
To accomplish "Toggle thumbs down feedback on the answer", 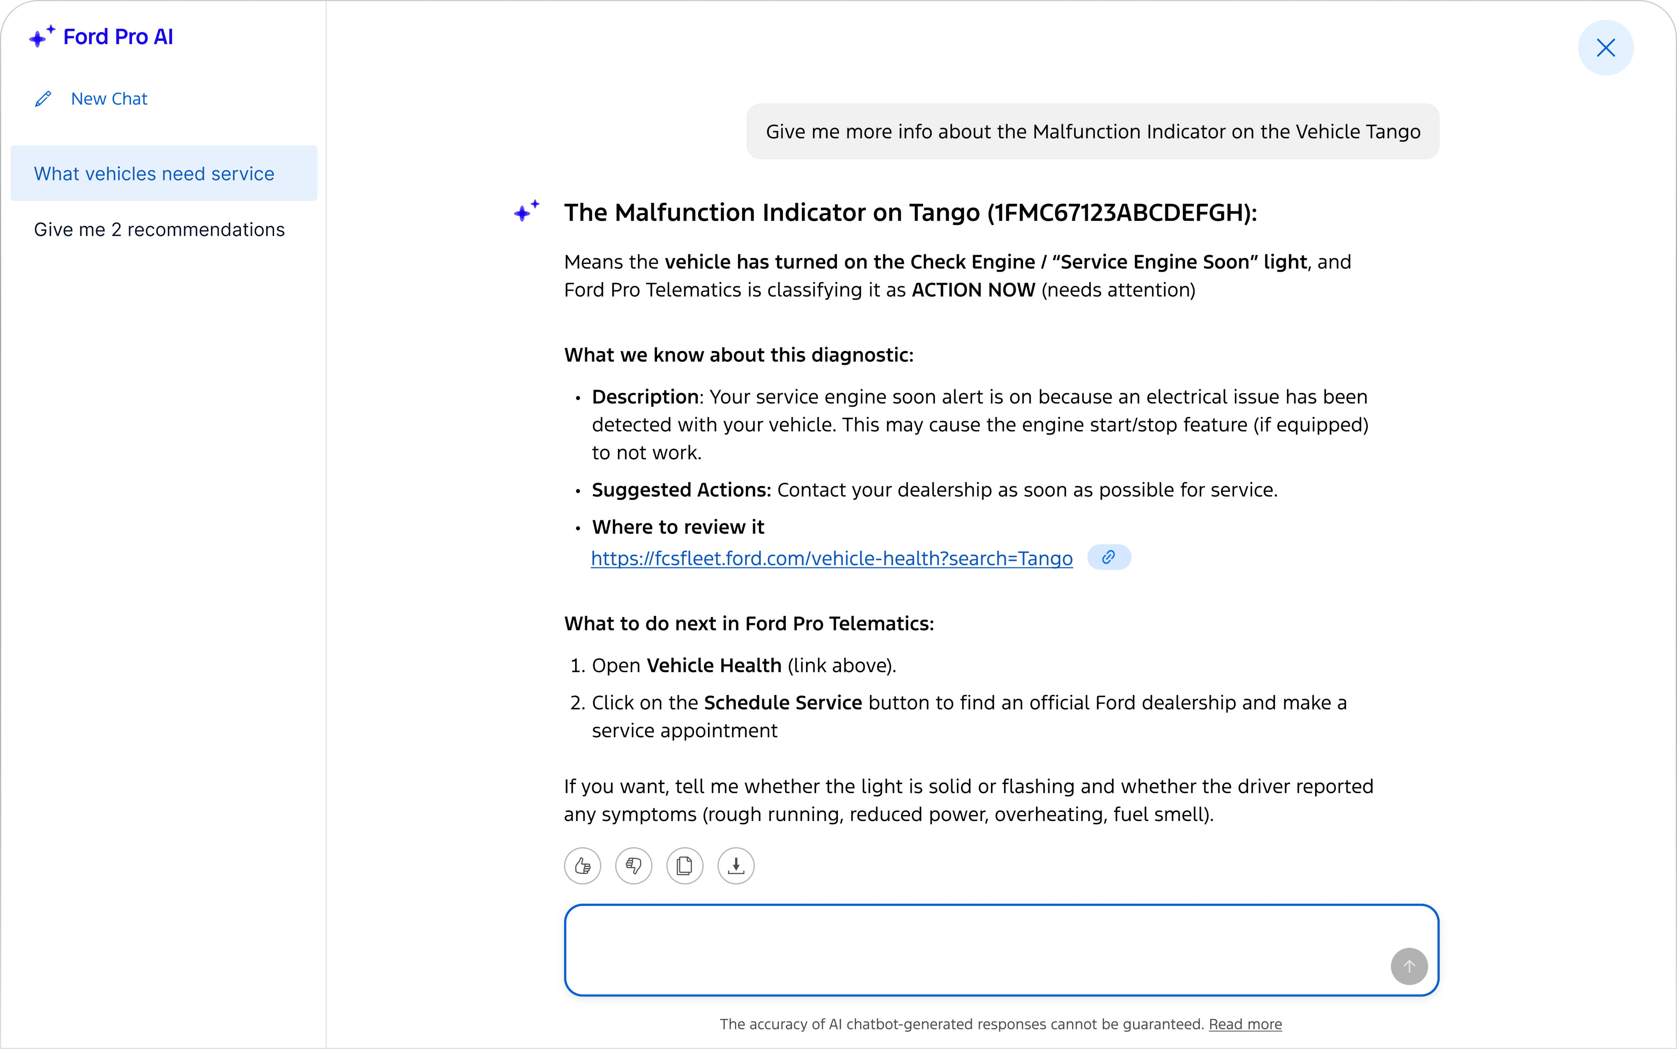I will pos(633,865).
